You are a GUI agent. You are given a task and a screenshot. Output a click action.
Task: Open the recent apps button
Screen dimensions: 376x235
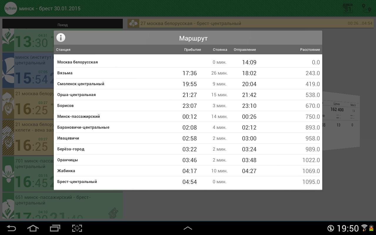tap(55, 228)
